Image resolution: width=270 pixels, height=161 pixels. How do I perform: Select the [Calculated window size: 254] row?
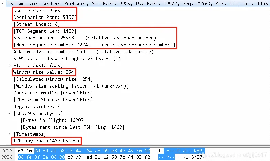[53, 79]
